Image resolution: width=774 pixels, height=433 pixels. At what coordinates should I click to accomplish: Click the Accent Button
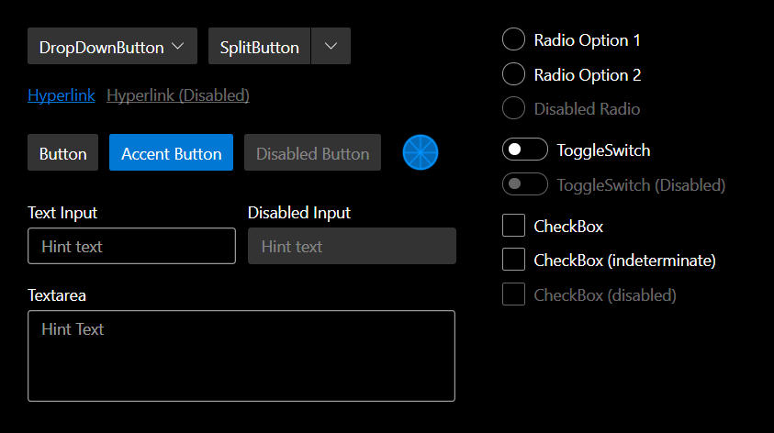click(x=171, y=152)
